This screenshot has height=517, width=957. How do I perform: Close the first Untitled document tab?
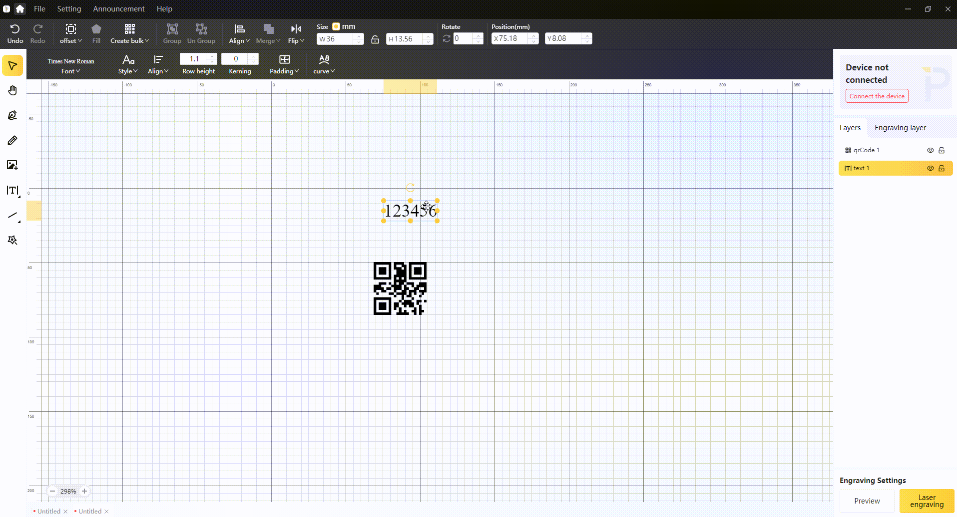click(x=65, y=512)
